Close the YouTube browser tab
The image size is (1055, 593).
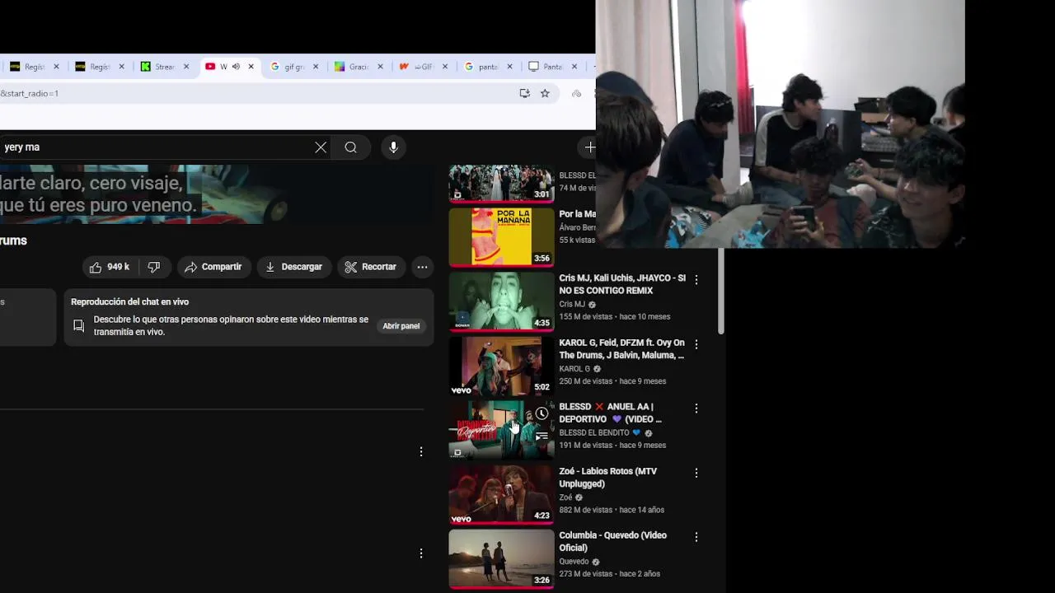251,67
